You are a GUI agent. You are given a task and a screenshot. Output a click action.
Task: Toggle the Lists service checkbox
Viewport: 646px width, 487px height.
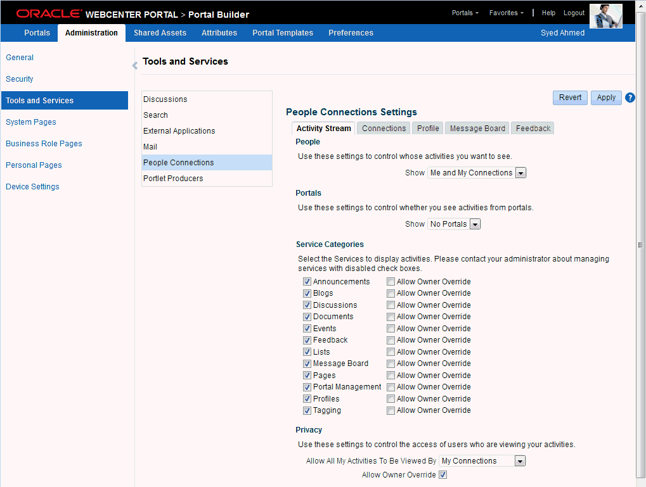307,352
